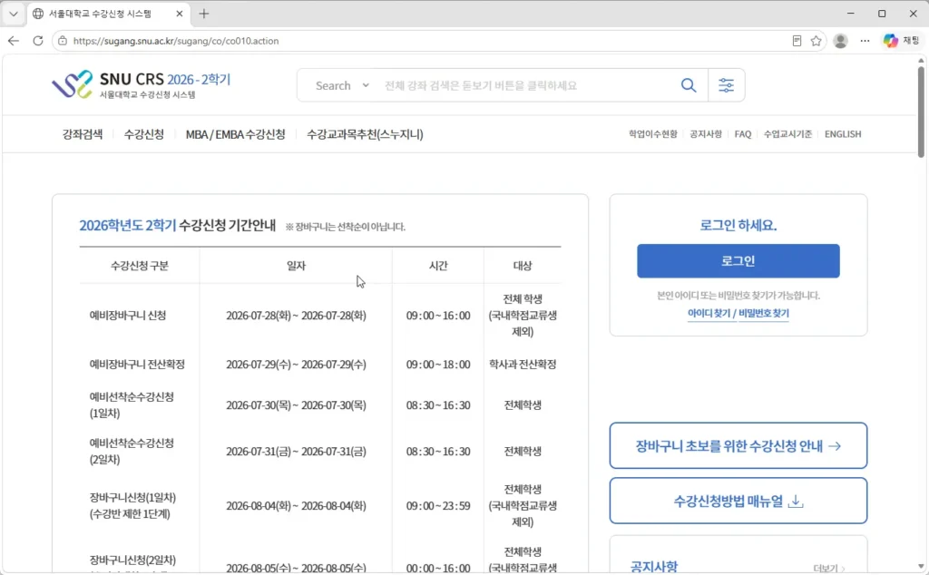Open MBA/EMBA 수강신청 menu
929x575 pixels.
[235, 134]
